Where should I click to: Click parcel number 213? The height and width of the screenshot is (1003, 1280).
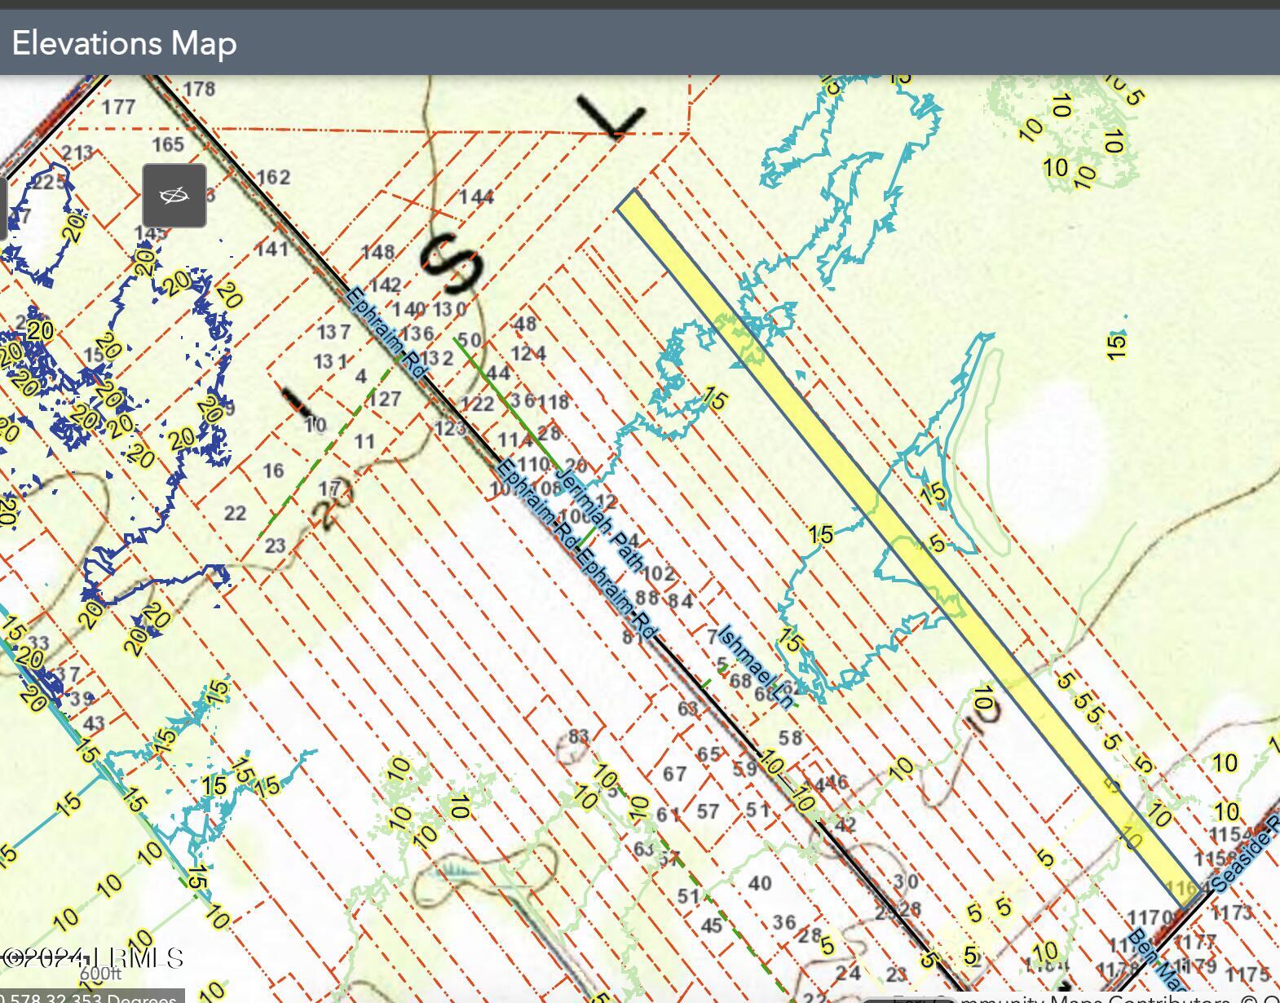[x=77, y=152]
